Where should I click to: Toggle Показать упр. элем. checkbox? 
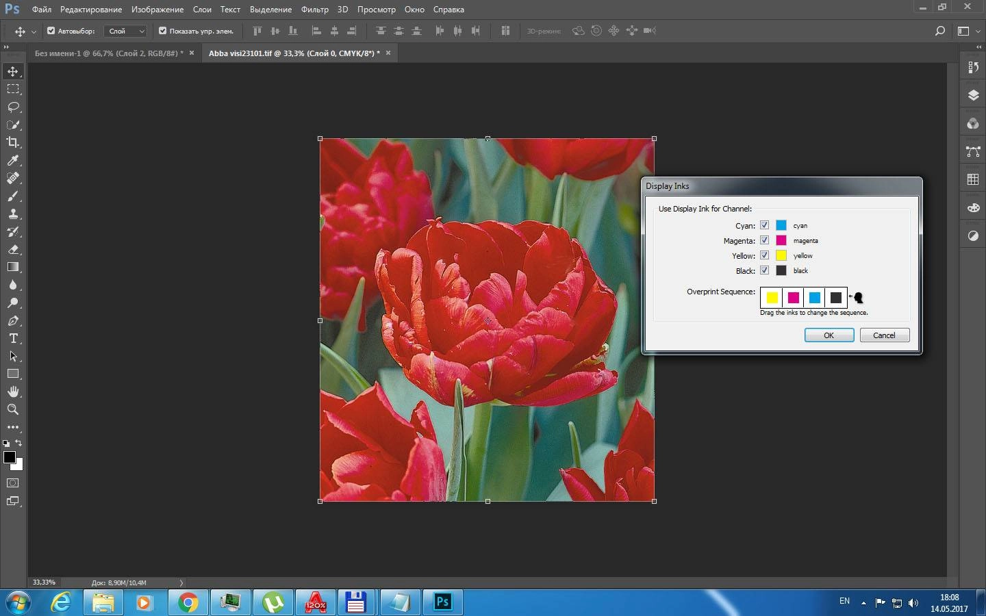[x=162, y=31]
